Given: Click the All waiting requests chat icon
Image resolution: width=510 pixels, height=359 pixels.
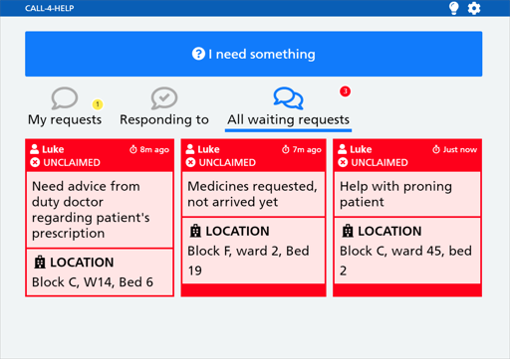Looking at the screenshot, I should point(288,98).
